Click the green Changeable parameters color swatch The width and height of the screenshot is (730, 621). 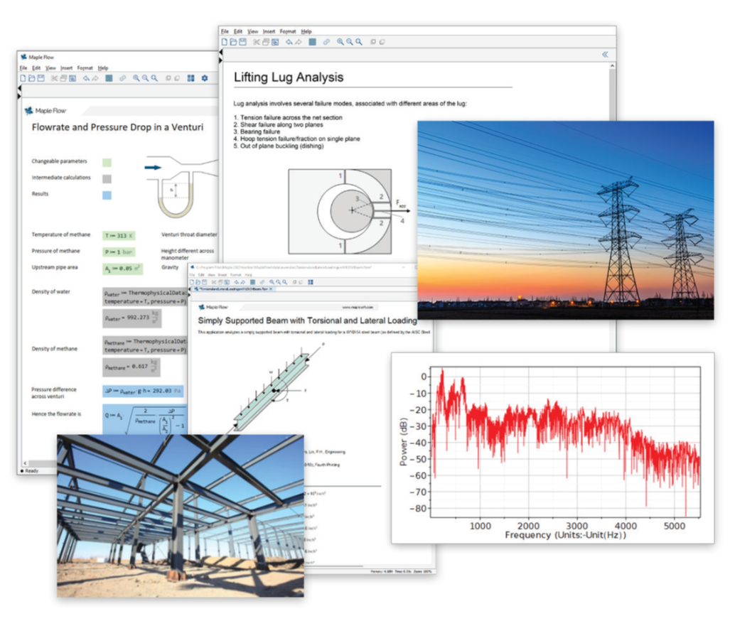pyautogui.click(x=107, y=162)
